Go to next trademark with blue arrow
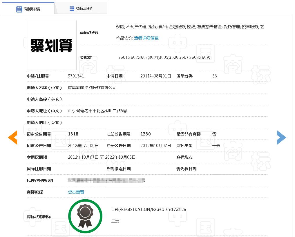 click(281, 138)
